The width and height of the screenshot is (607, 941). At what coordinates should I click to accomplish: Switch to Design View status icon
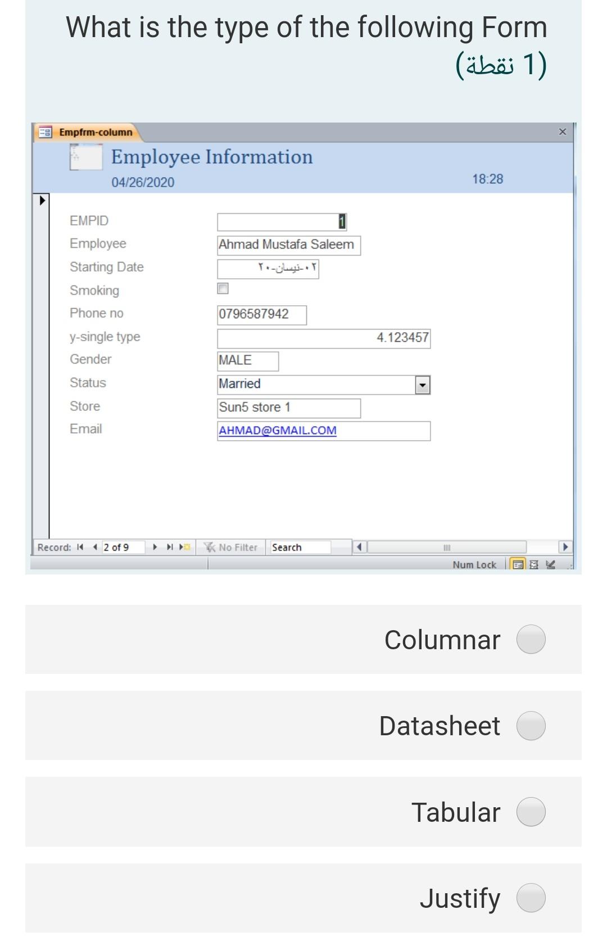click(550, 564)
